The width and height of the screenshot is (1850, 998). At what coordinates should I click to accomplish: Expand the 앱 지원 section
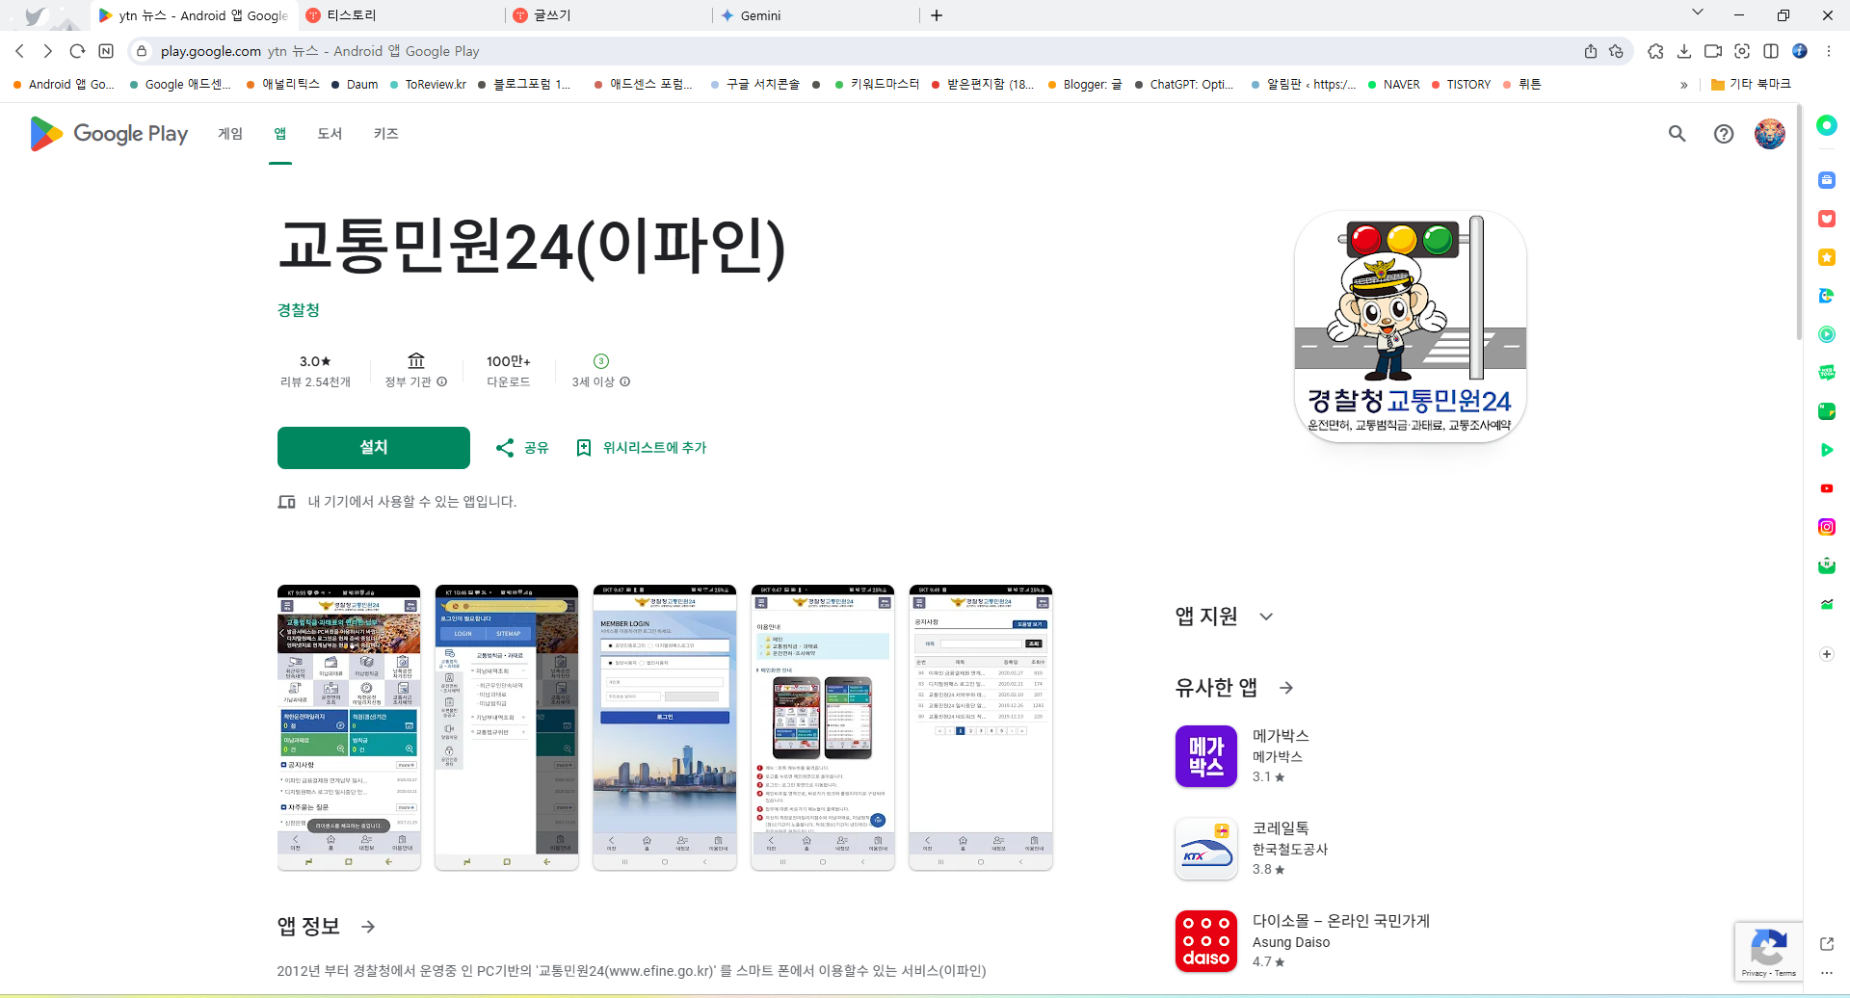pyautogui.click(x=1266, y=617)
